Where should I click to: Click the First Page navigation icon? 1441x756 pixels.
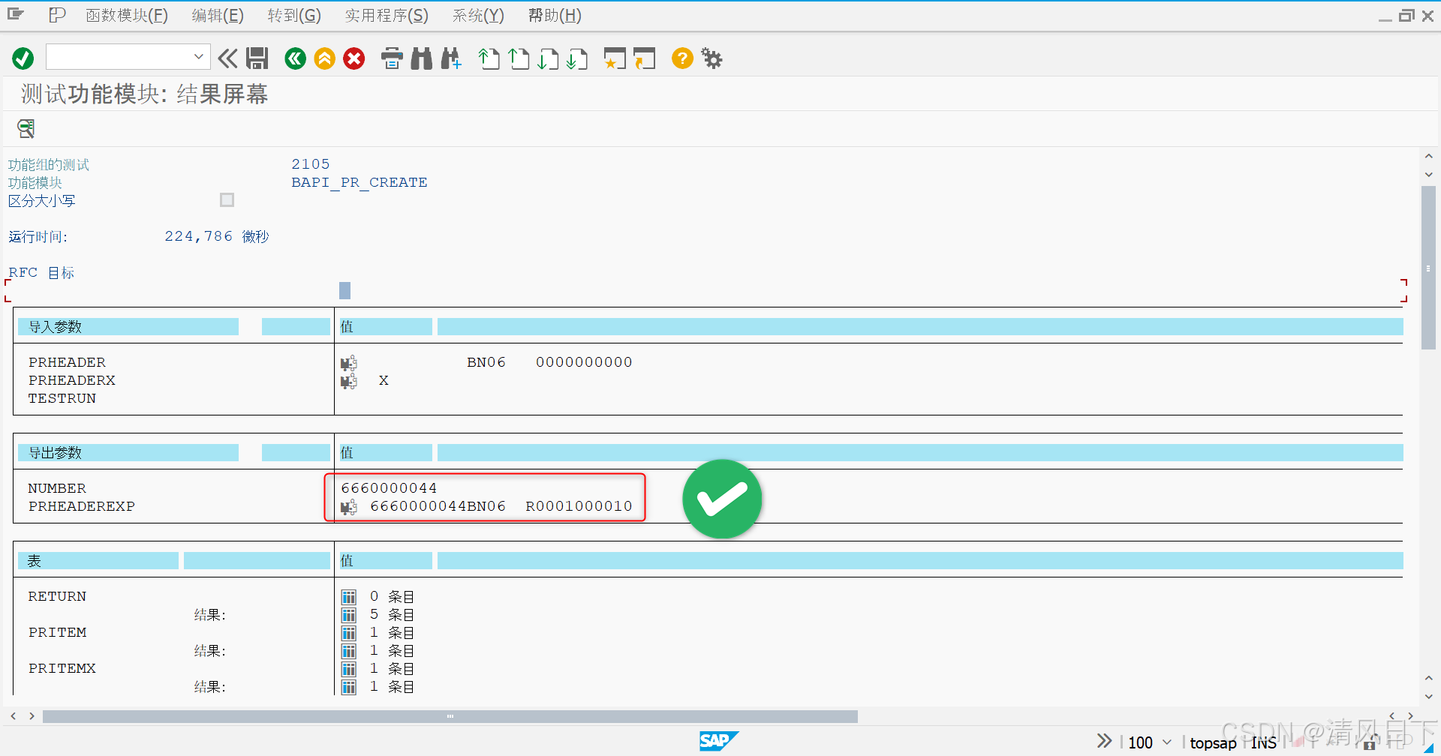pos(489,58)
